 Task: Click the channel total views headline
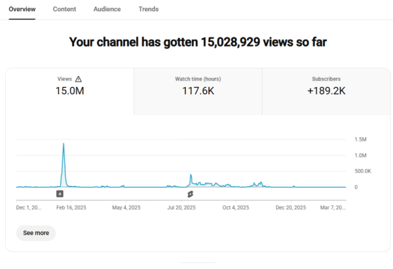[x=198, y=42]
